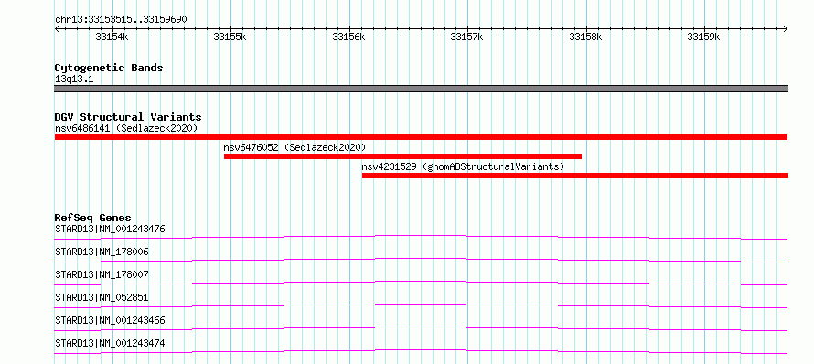Open the STARD13|NM_001243474 transcript label
This screenshot has height=364, width=814.
click(110, 343)
